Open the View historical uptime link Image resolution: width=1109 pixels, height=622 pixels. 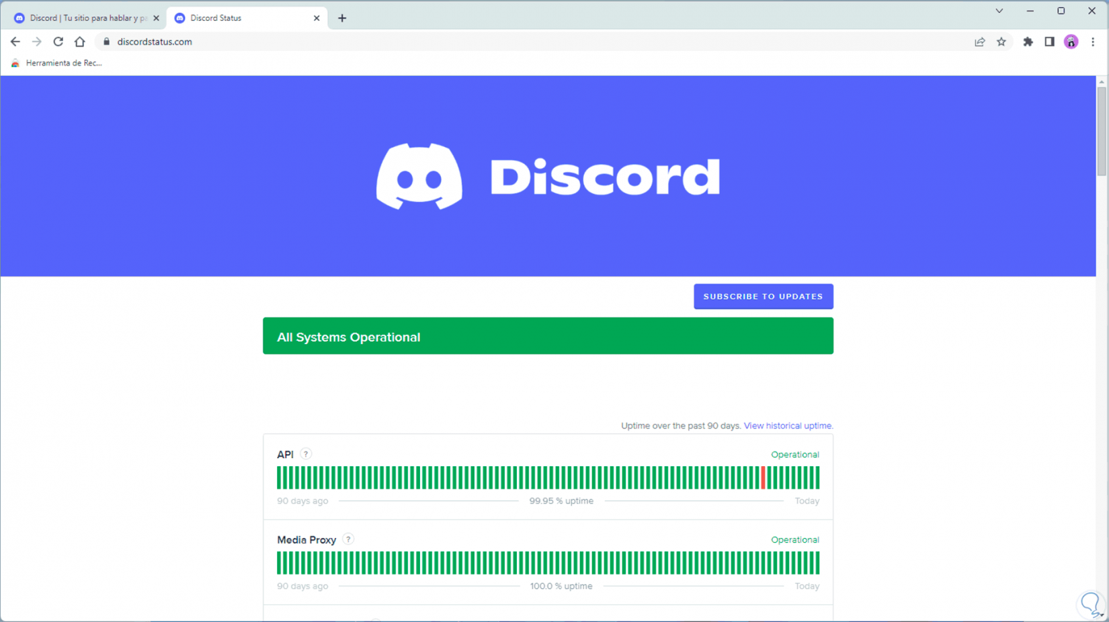point(788,426)
